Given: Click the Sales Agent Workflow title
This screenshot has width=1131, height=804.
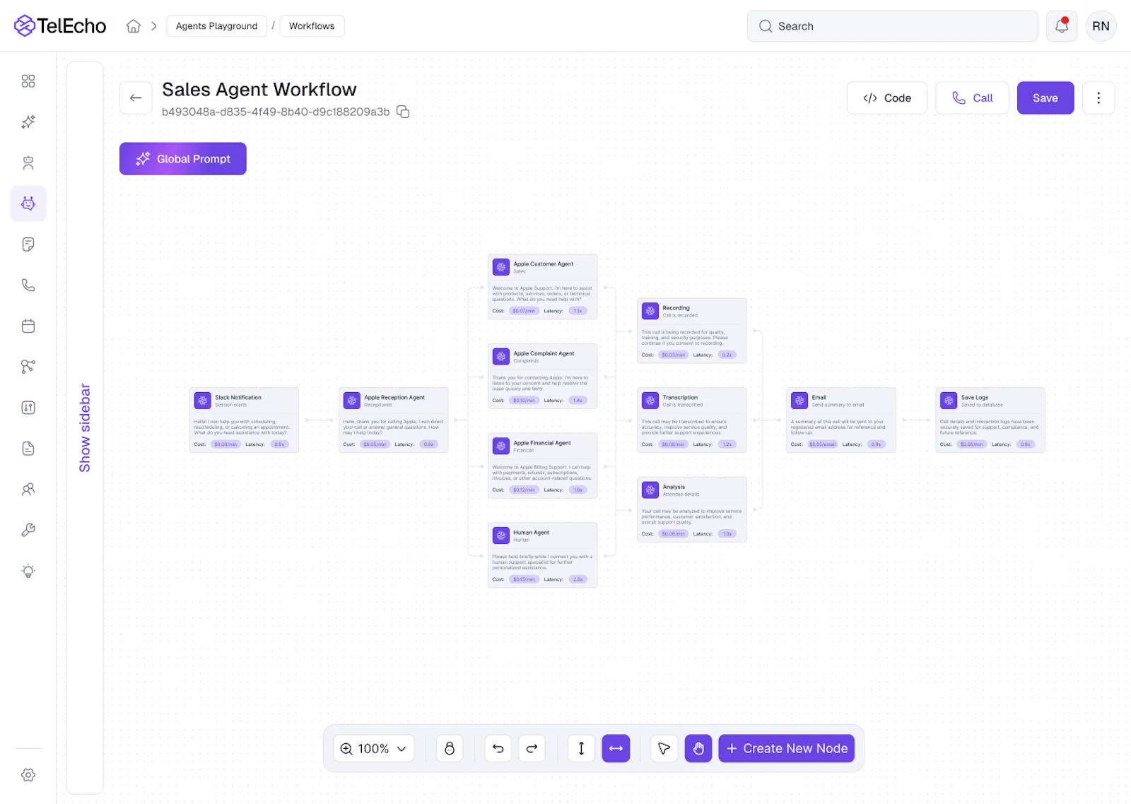Looking at the screenshot, I should click(259, 90).
